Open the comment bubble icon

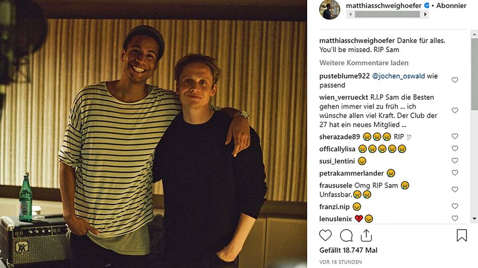click(346, 235)
